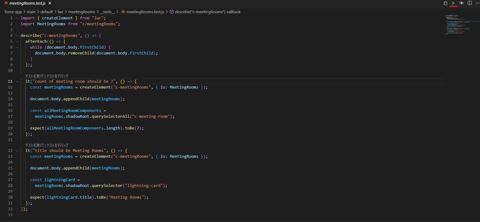Open the More Actions ellipsis menu

click(x=477, y=3)
